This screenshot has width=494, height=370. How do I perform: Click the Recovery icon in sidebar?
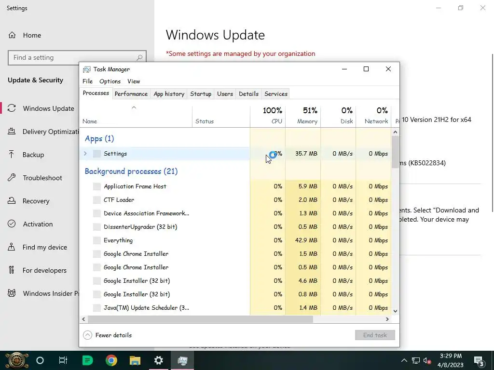(x=12, y=201)
